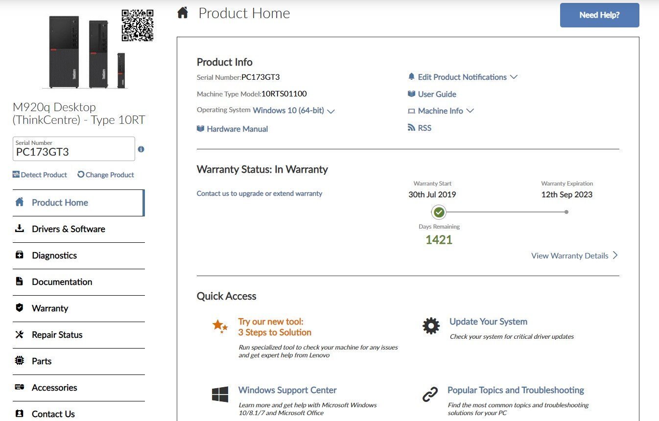Viewport: 659px width, 421px height.
Task: Click the Detect Product icon
Action: (x=16, y=174)
